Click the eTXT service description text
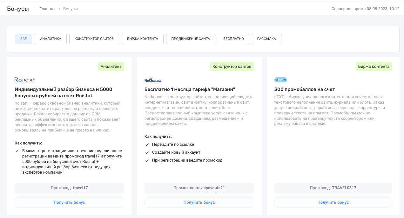This screenshot has width=404, height=218. tap(330, 110)
